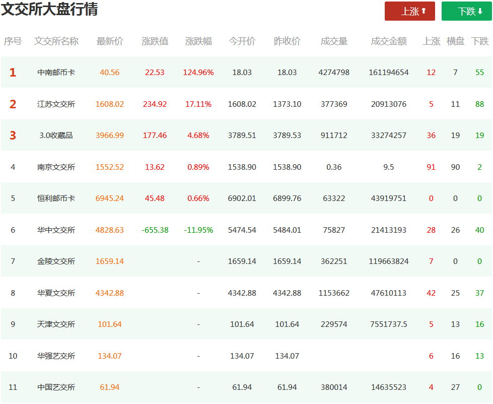The height and width of the screenshot is (404, 493).
Task: Click rank number 3
Action: (13, 136)
